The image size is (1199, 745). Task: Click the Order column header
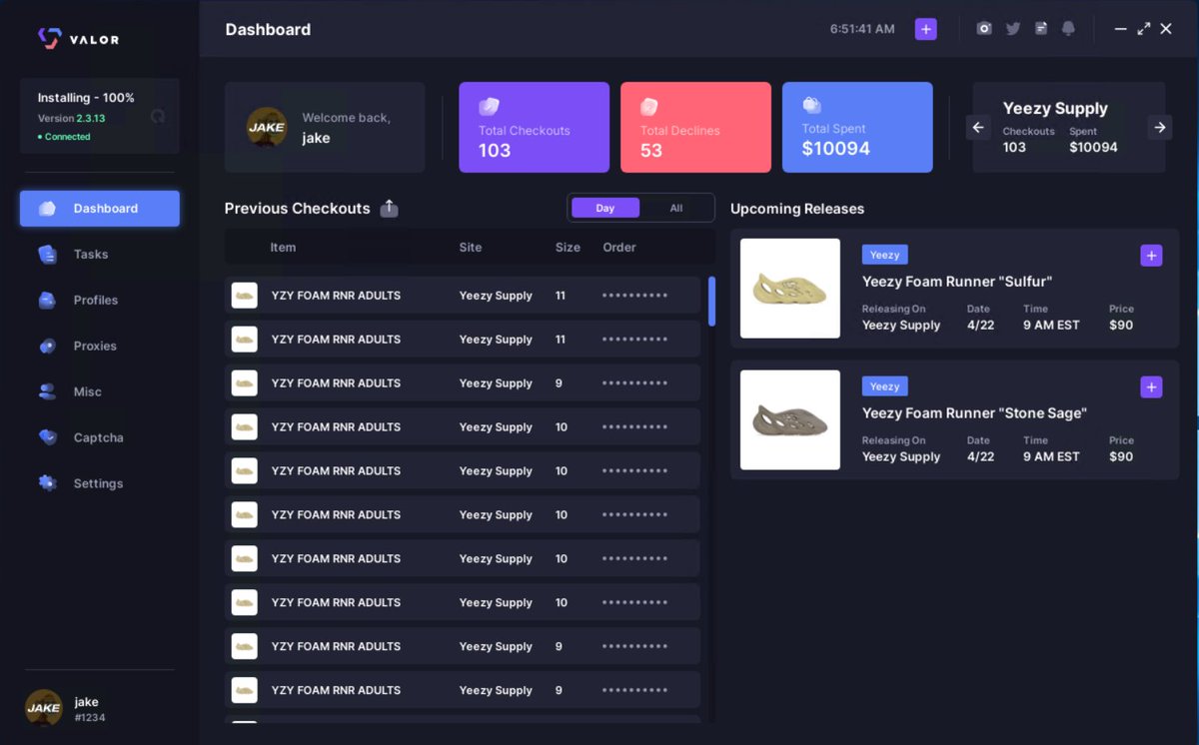(619, 248)
